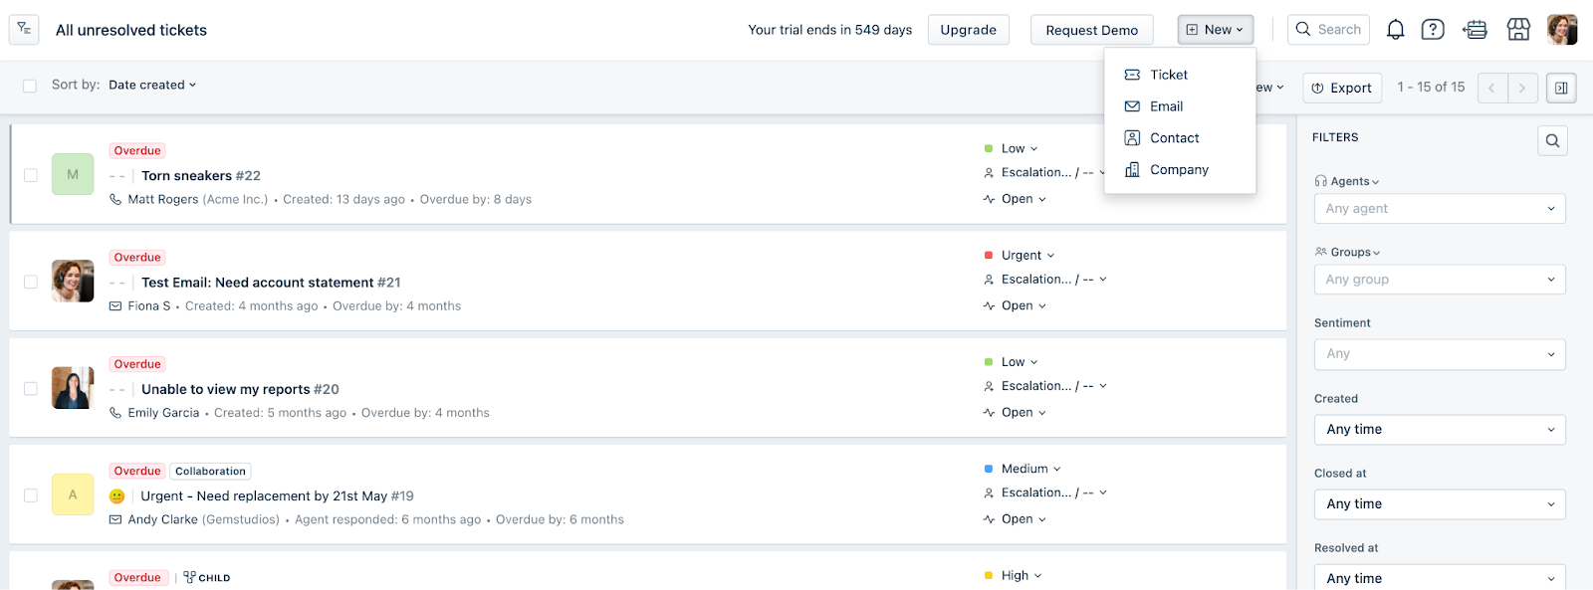Screen dimensions: 1593x590
Task: Open the Open status dropdown on ticket #20
Action: point(1024,413)
